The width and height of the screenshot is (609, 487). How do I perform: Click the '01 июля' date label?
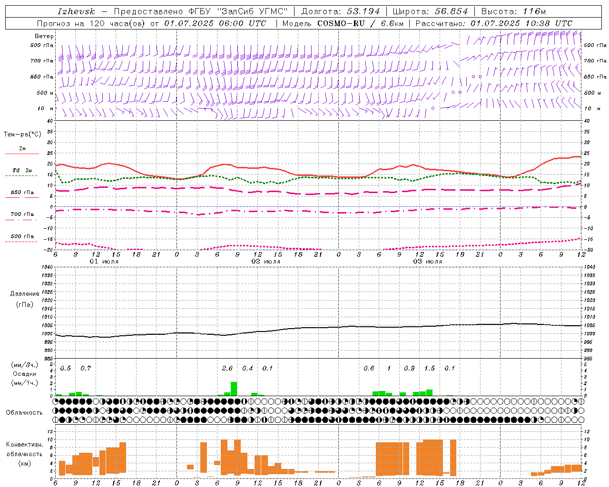pyautogui.click(x=104, y=262)
